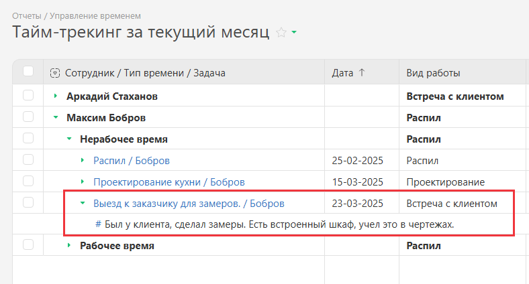Click the report title Тайм-трекинг за текущий месяц
529x284 pixels.
[x=141, y=32]
